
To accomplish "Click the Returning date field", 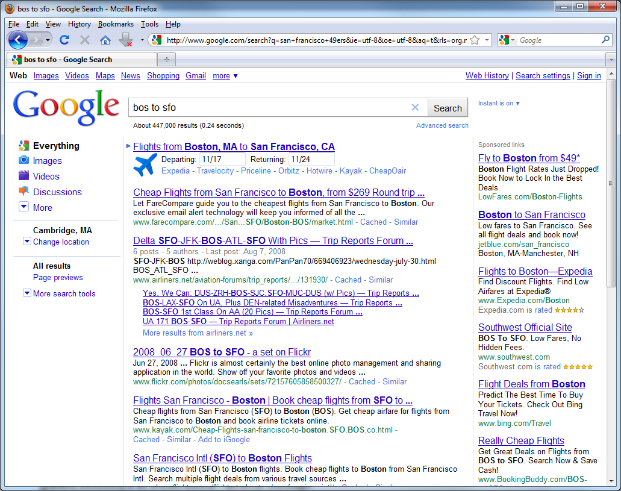I will pos(311,159).
